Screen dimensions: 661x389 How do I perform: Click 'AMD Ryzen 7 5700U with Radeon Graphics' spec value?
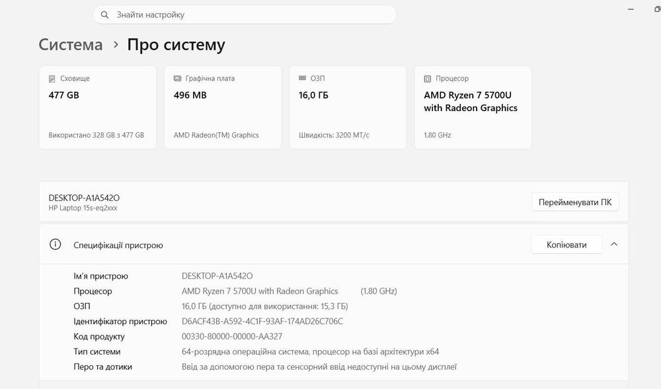tap(260, 291)
